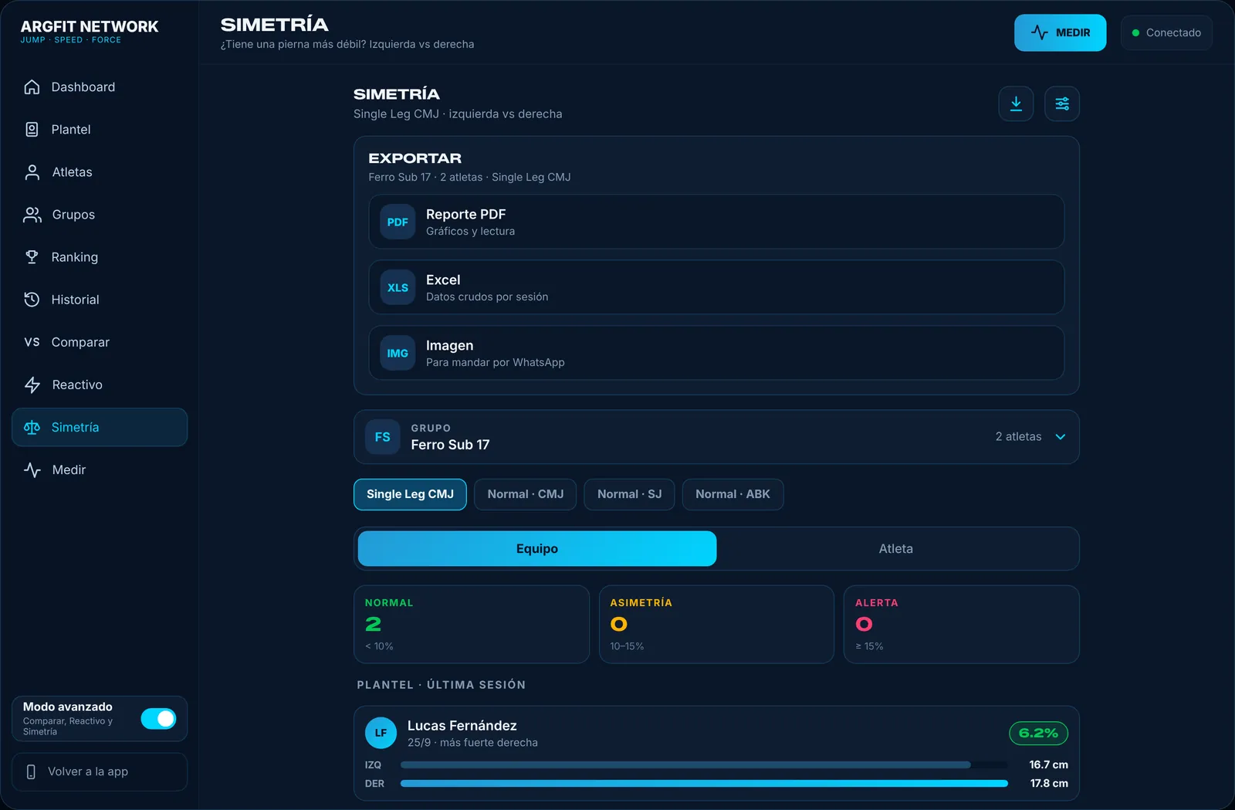Click the 17.8 cm value

pos(1049,783)
